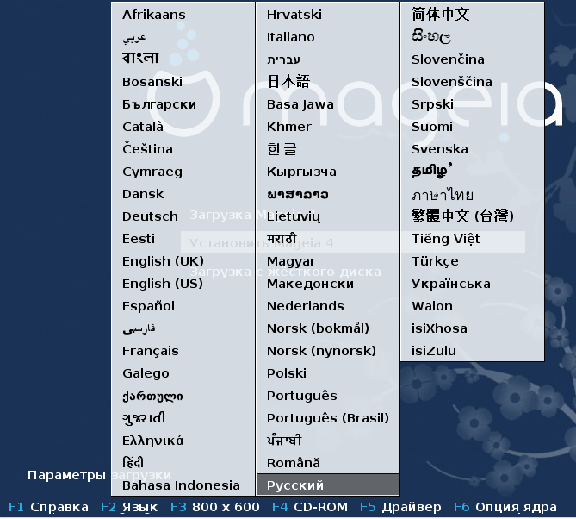Pick Walon language
The height and width of the screenshot is (519, 576).
432,306
